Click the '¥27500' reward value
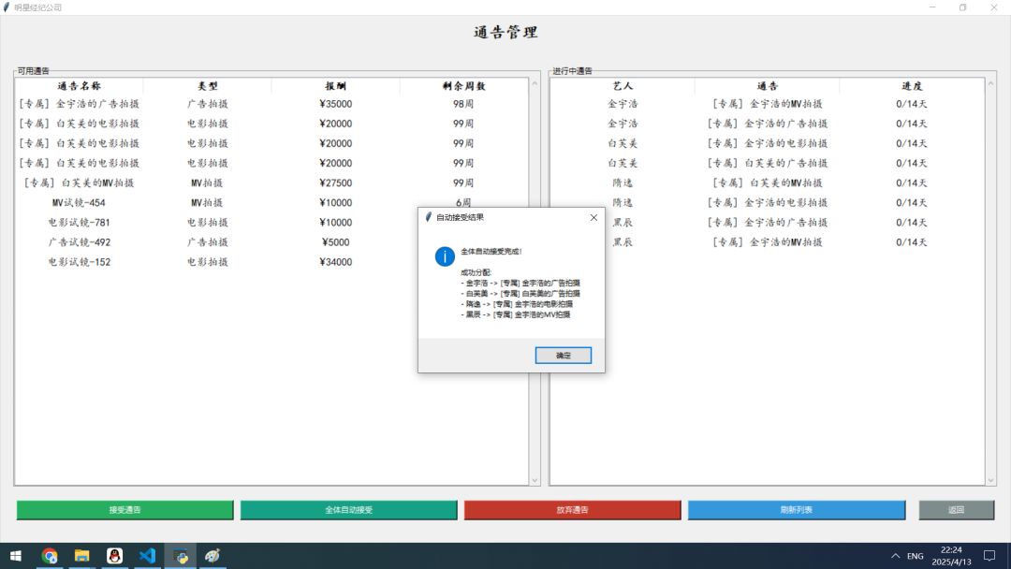Viewport: 1011px width, 569px height. (335, 183)
